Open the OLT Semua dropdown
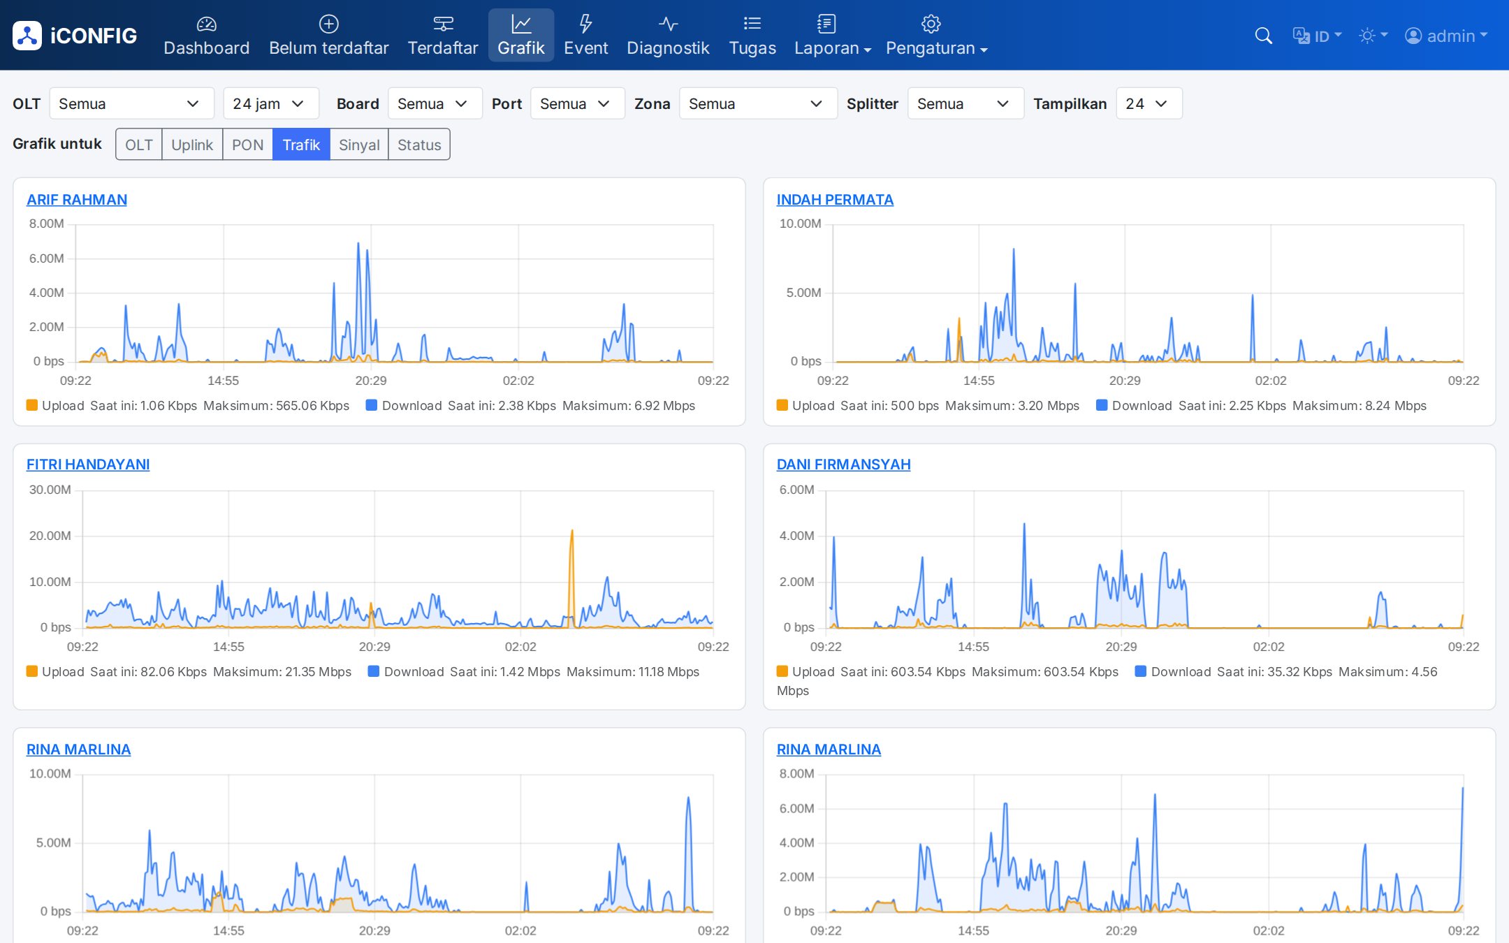This screenshot has height=943, width=1509. coord(131,103)
